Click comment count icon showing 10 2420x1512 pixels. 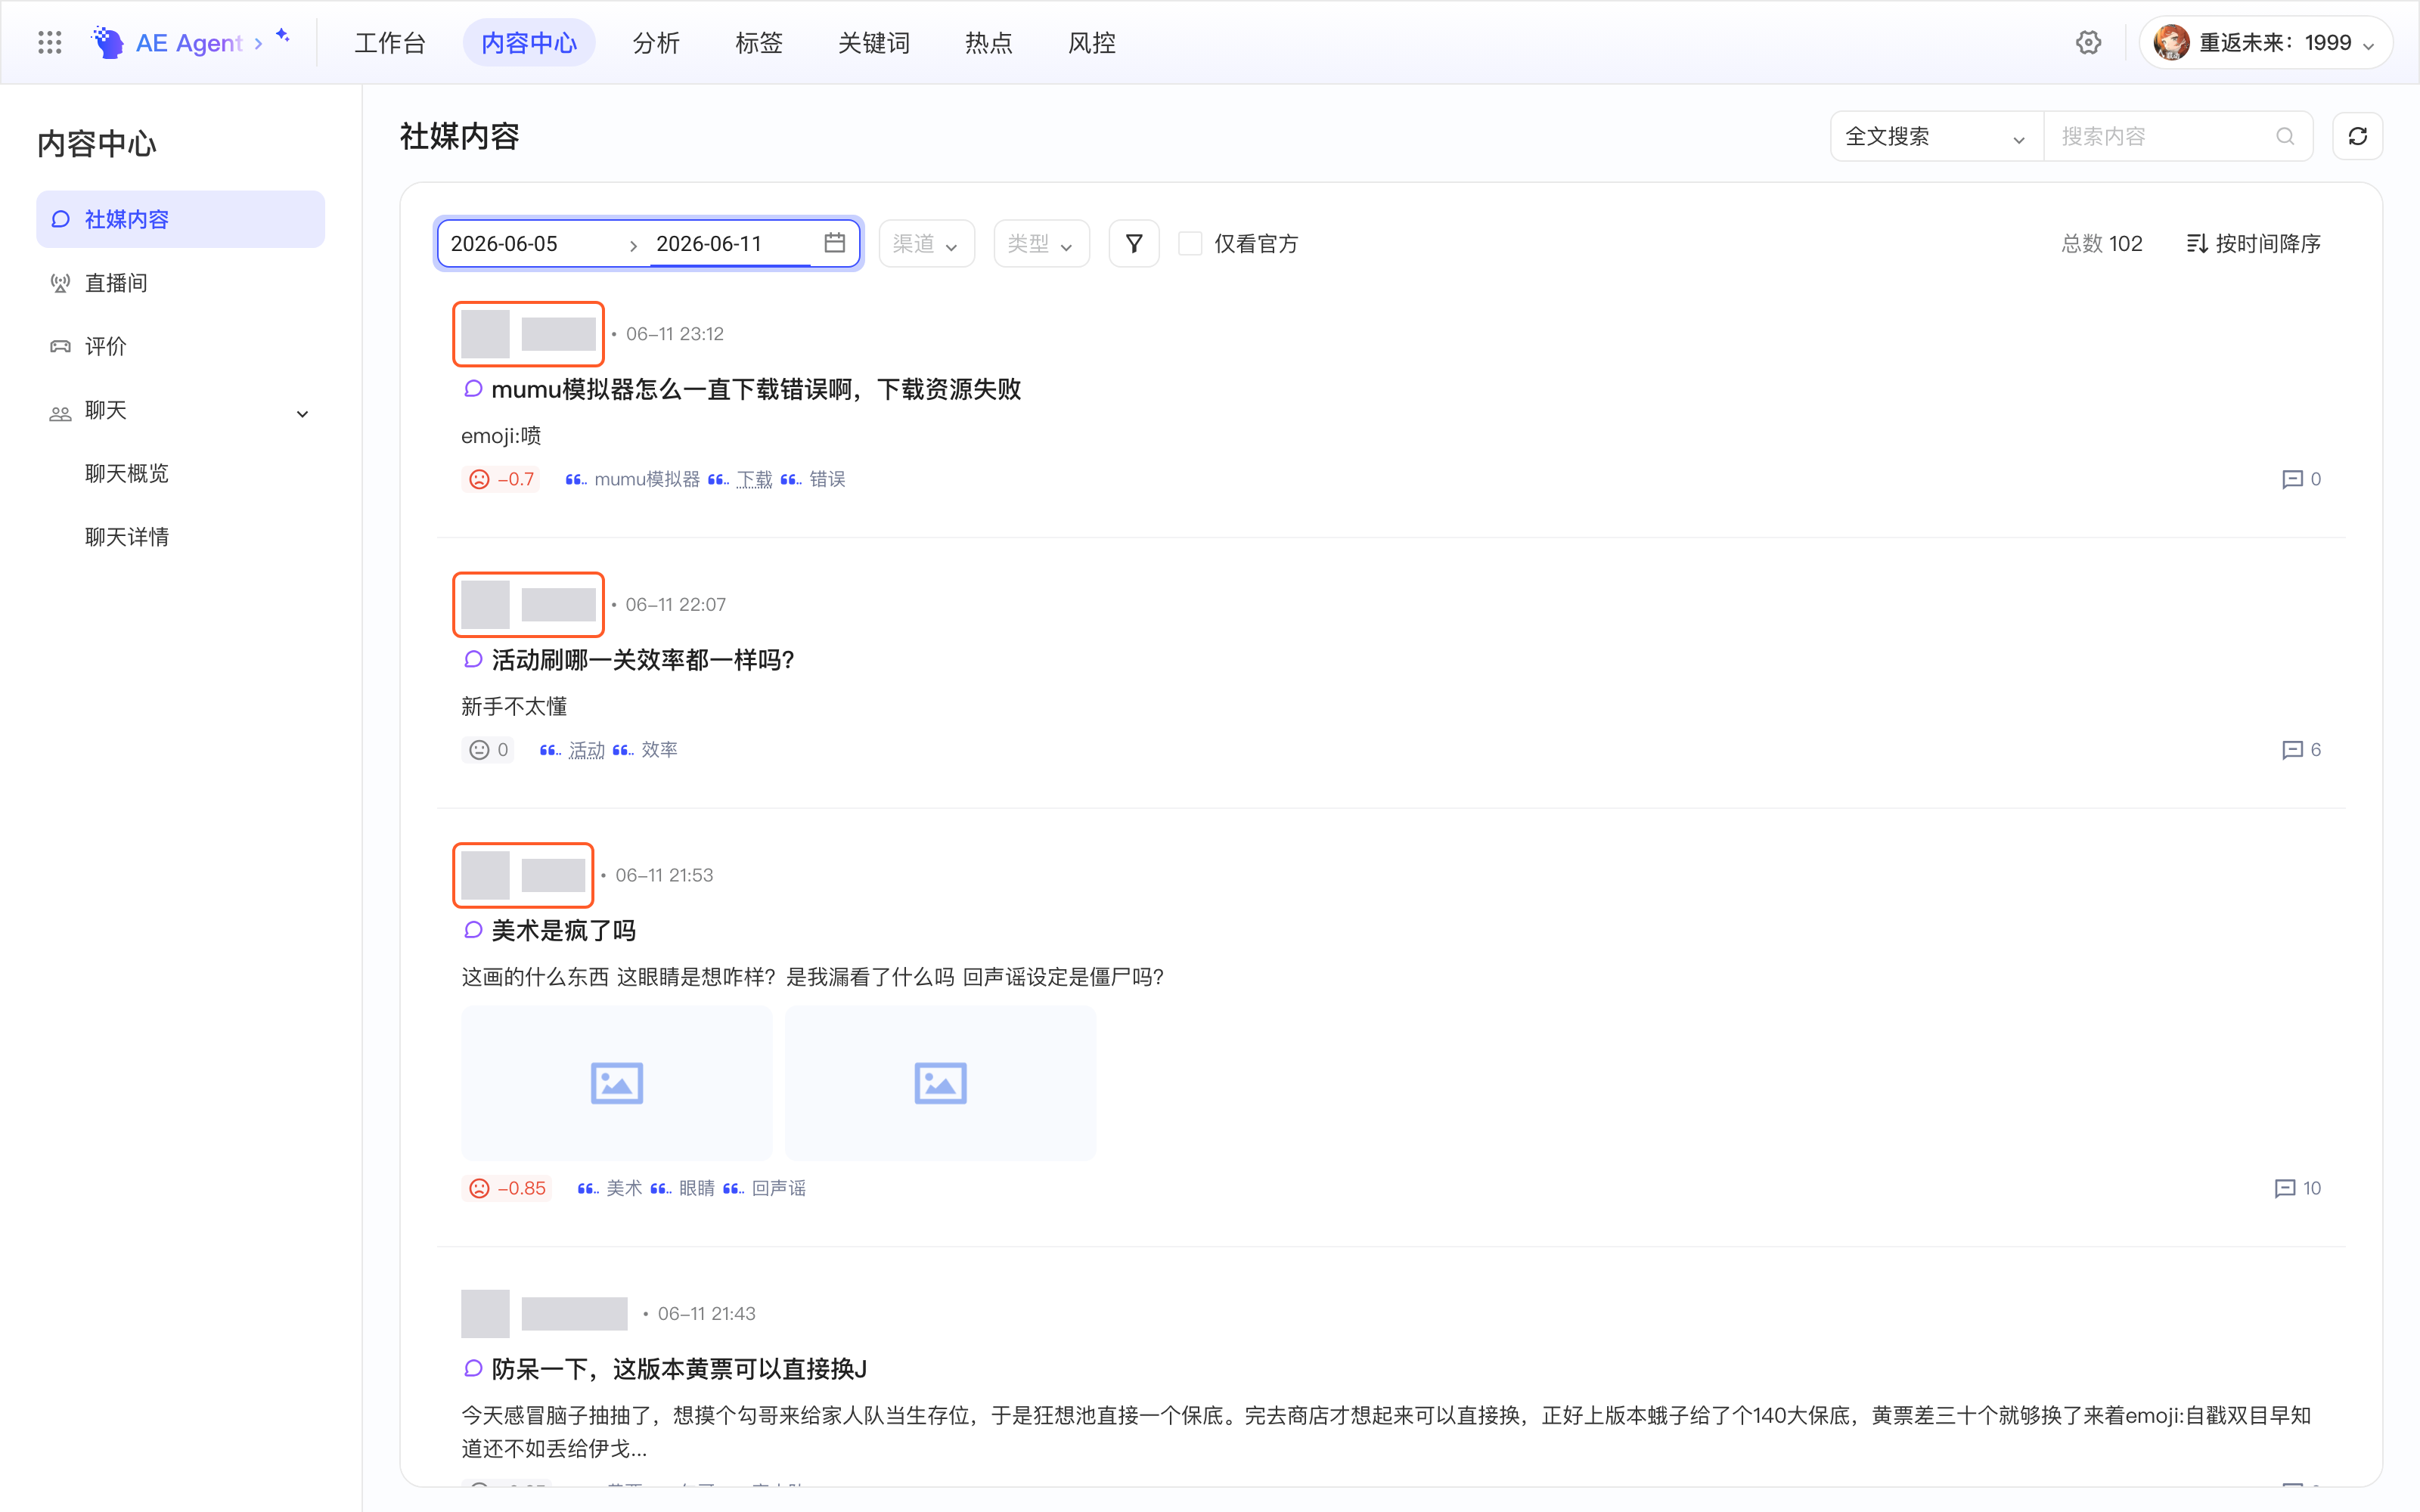pyautogui.click(x=2284, y=1188)
